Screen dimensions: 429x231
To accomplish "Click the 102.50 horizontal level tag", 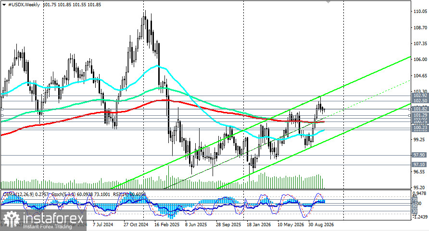I will coord(420,101).
